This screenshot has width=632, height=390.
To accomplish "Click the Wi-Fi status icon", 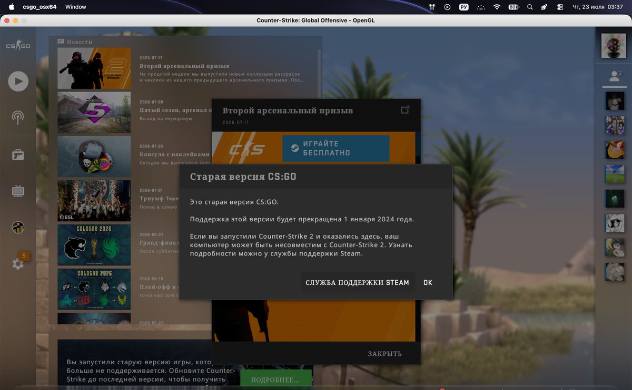I will click(x=497, y=7).
